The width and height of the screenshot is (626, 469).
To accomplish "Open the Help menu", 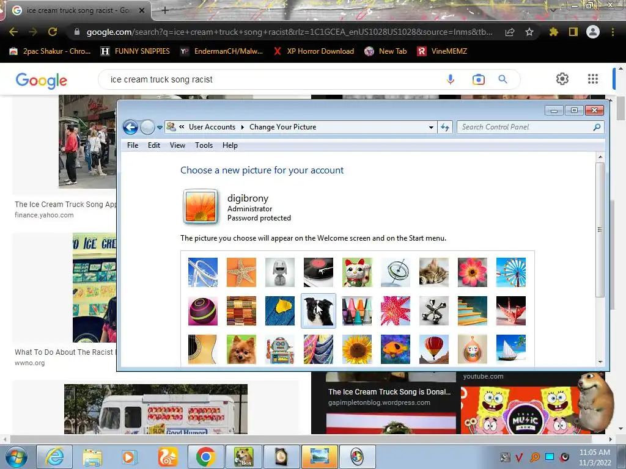I will [230, 145].
